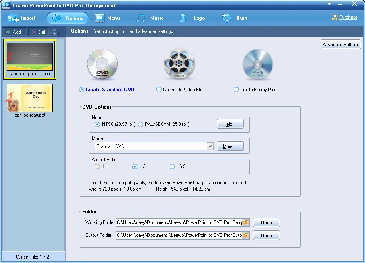This screenshot has height=263, width=365.
Task: Click the Blu-ray disc icon
Action: coord(257,64)
